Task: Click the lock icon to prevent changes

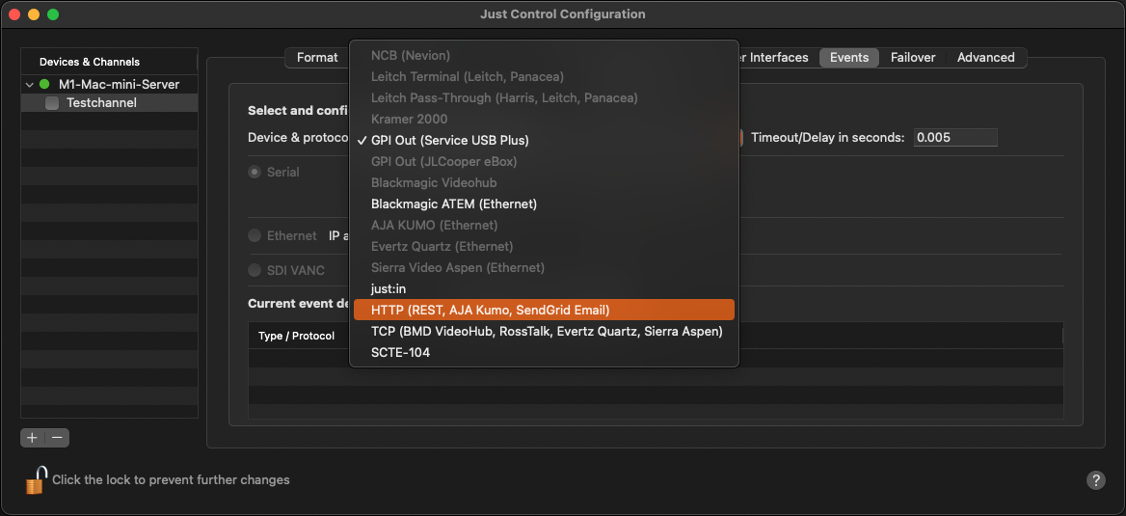Action: 37,479
